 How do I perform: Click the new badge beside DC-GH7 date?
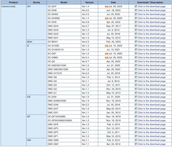click(x=107, y=7)
